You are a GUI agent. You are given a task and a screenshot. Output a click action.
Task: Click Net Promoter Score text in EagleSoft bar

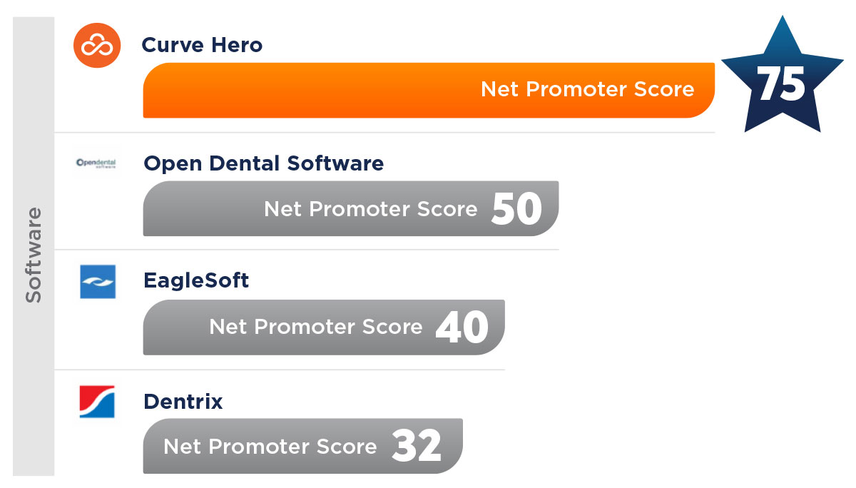pyautogui.click(x=316, y=327)
